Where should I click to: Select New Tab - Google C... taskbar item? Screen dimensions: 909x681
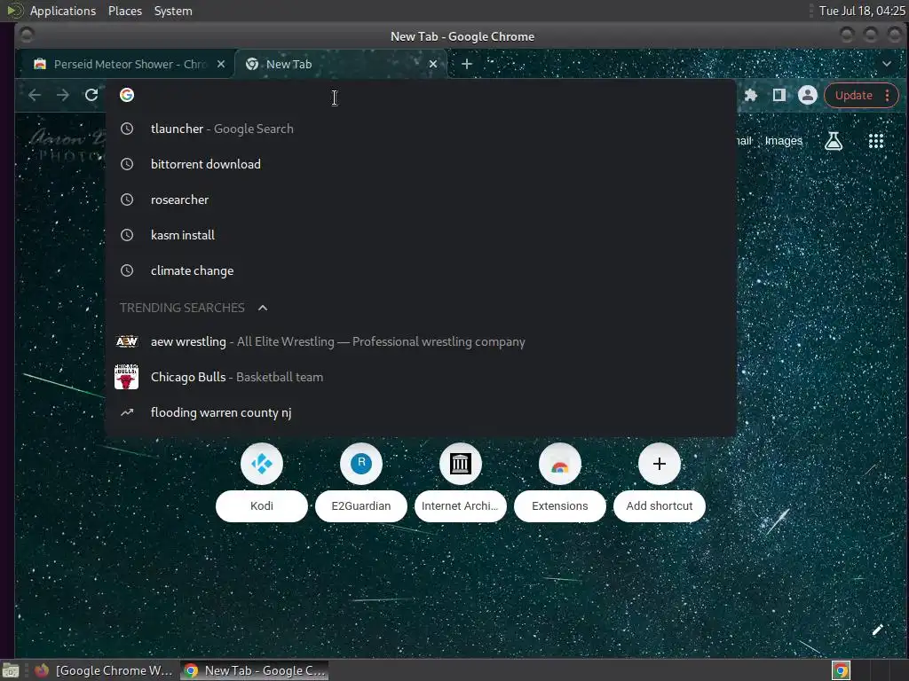pos(254,670)
